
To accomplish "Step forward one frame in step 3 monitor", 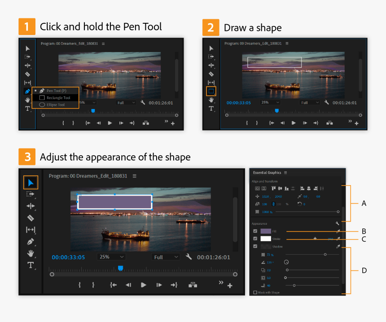I will (159, 285).
